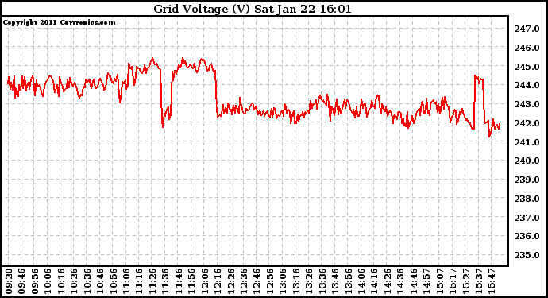Click the 235.0 y-axis value

point(527,255)
